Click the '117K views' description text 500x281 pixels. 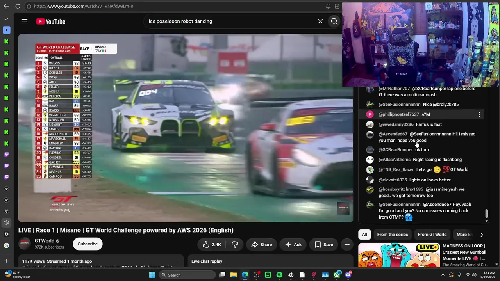coord(34,261)
